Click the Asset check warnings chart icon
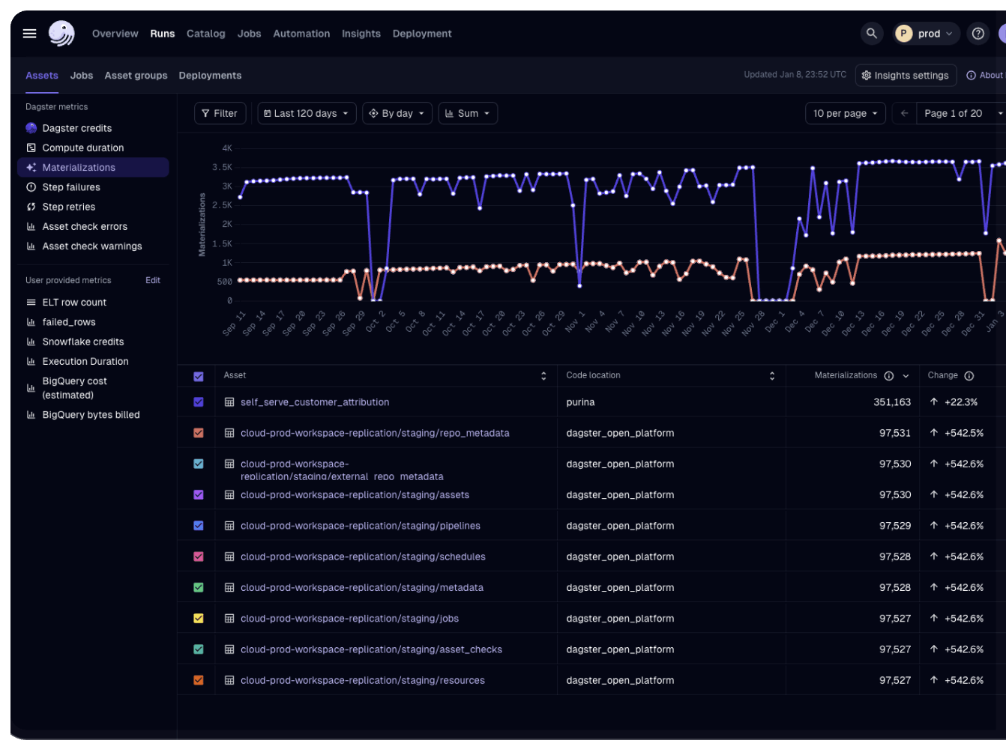 tap(31, 246)
